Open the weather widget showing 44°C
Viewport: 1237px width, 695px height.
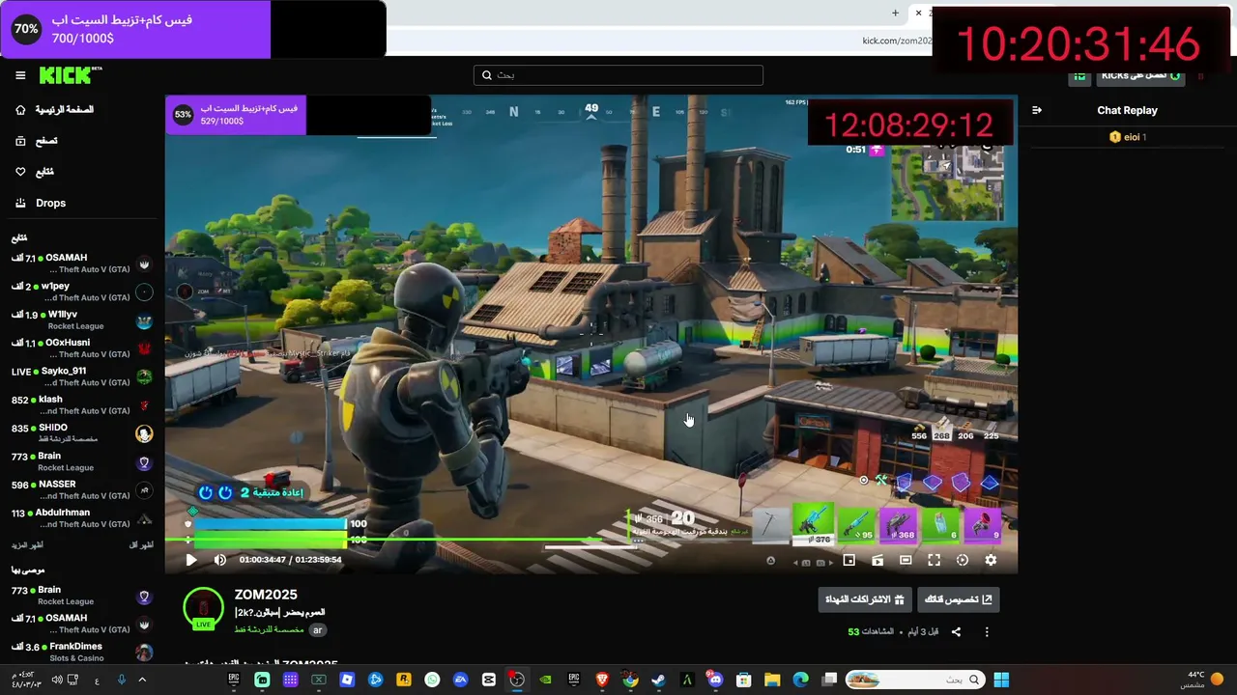(x=1200, y=680)
